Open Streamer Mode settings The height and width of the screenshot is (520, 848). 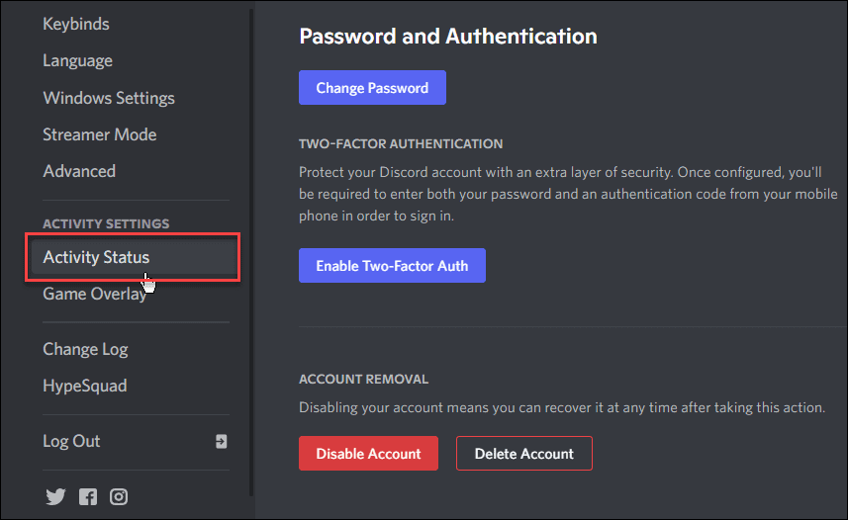pyautogui.click(x=100, y=134)
